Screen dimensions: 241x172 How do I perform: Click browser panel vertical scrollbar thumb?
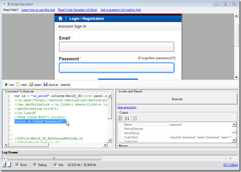tap(236, 35)
